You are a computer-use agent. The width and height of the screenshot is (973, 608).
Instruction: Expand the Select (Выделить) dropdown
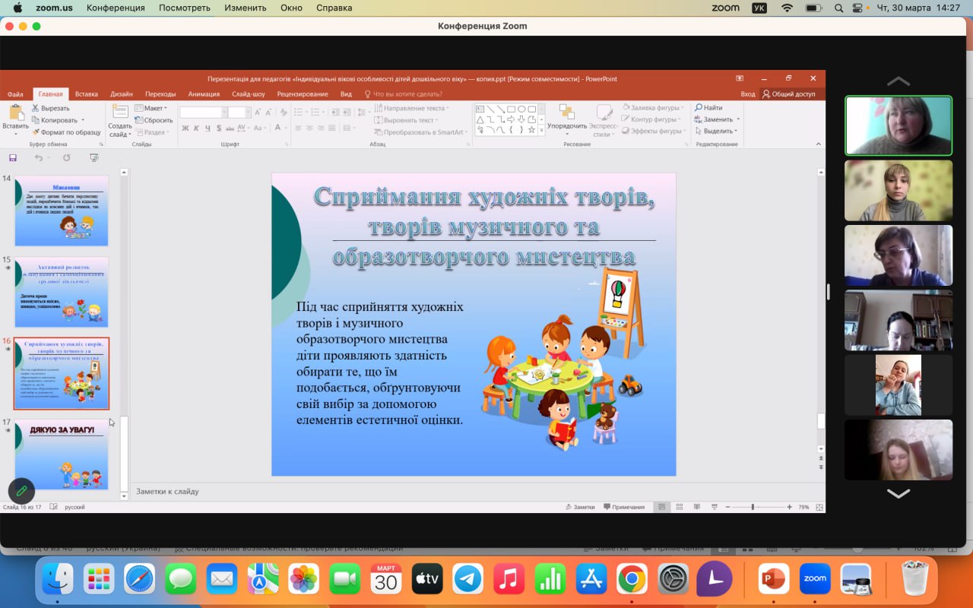tap(717, 131)
